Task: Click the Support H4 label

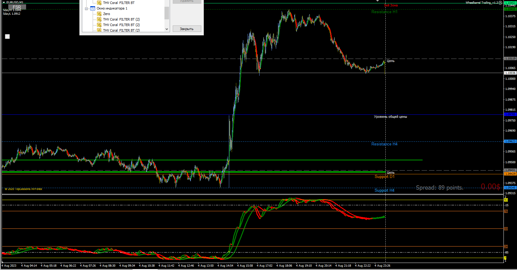Action: pos(384,190)
